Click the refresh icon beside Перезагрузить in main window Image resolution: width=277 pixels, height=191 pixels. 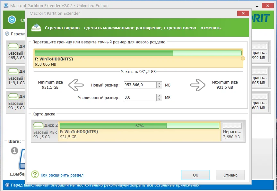pyautogui.click(x=7, y=34)
